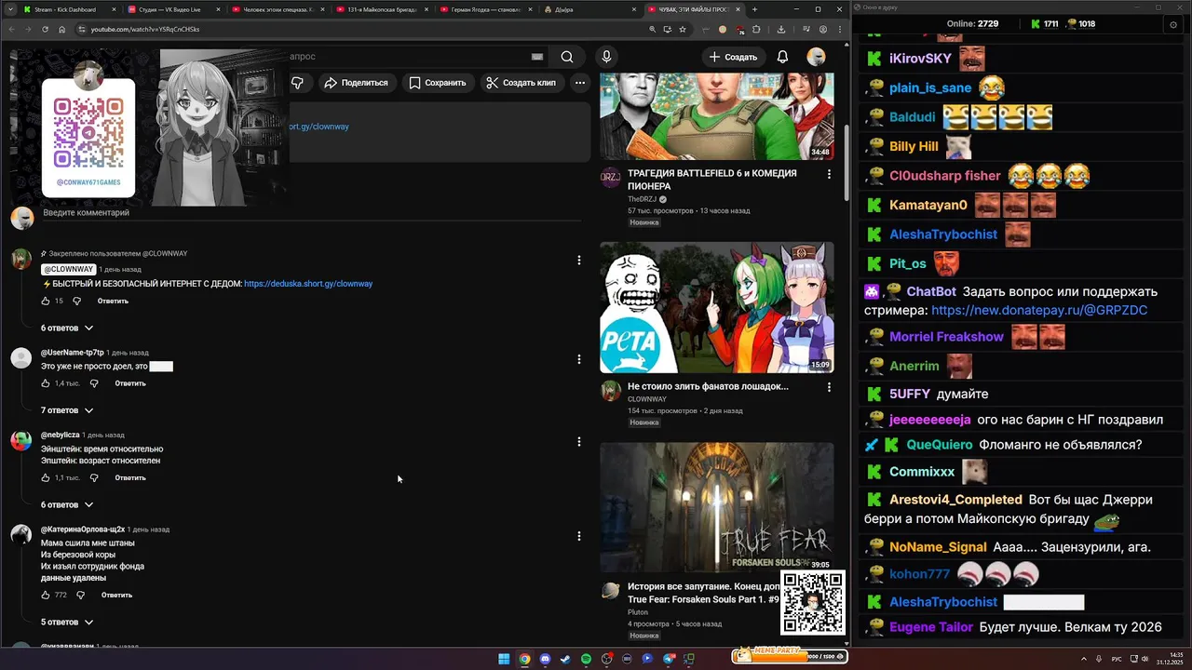Show hidden system tray icons chevron
Viewport: 1192px width, 670px height.
click(x=1084, y=659)
